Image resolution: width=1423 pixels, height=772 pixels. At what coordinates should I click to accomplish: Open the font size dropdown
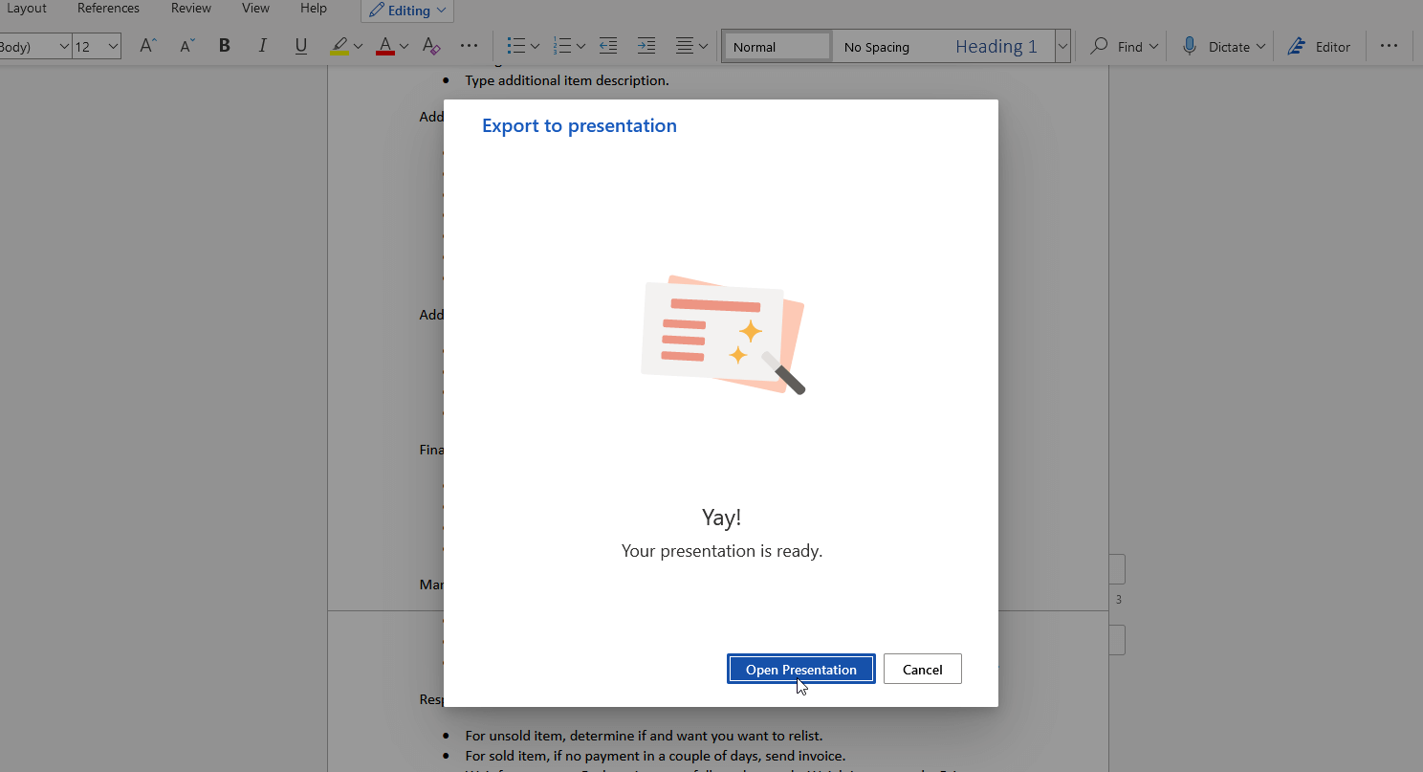[113, 46]
